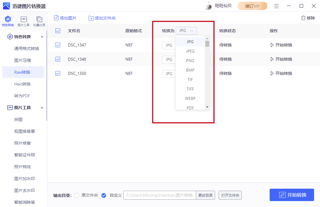Uncheck the DSC_1348 file checkbox
The width and height of the screenshot is (320, 207).
point(57,59)
